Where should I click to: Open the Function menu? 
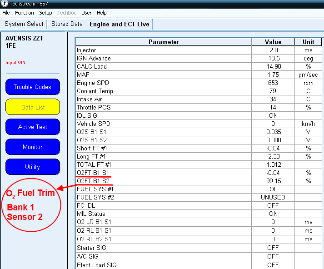coord(25,13)
